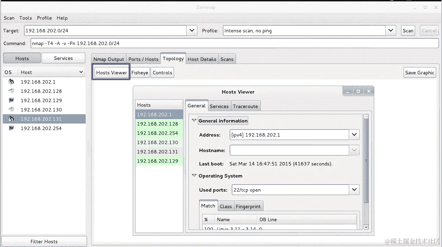This screenshot has height=247, width=442.
Task: Collapse the General information section
Action: [194, 120]
